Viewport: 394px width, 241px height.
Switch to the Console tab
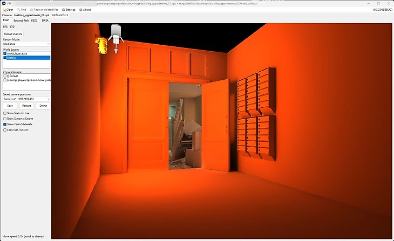click(x=6, y=15)
